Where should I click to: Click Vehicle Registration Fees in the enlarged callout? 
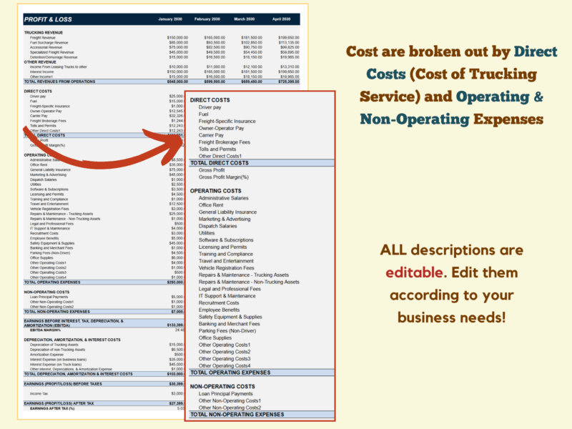tap(226, 268)
